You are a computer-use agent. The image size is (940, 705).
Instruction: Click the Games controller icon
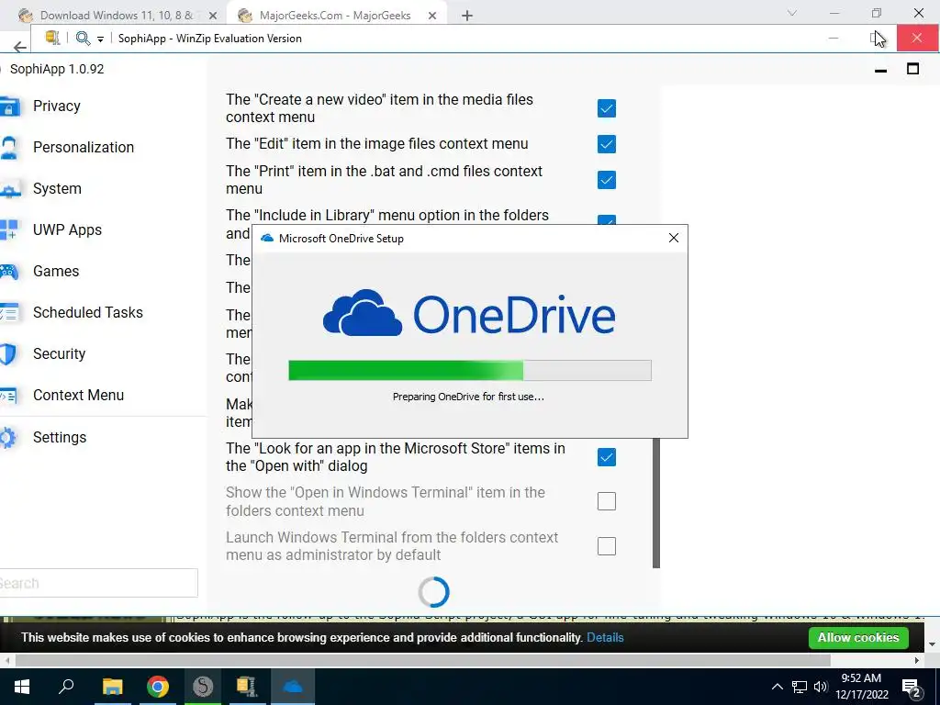pos(9,272)
